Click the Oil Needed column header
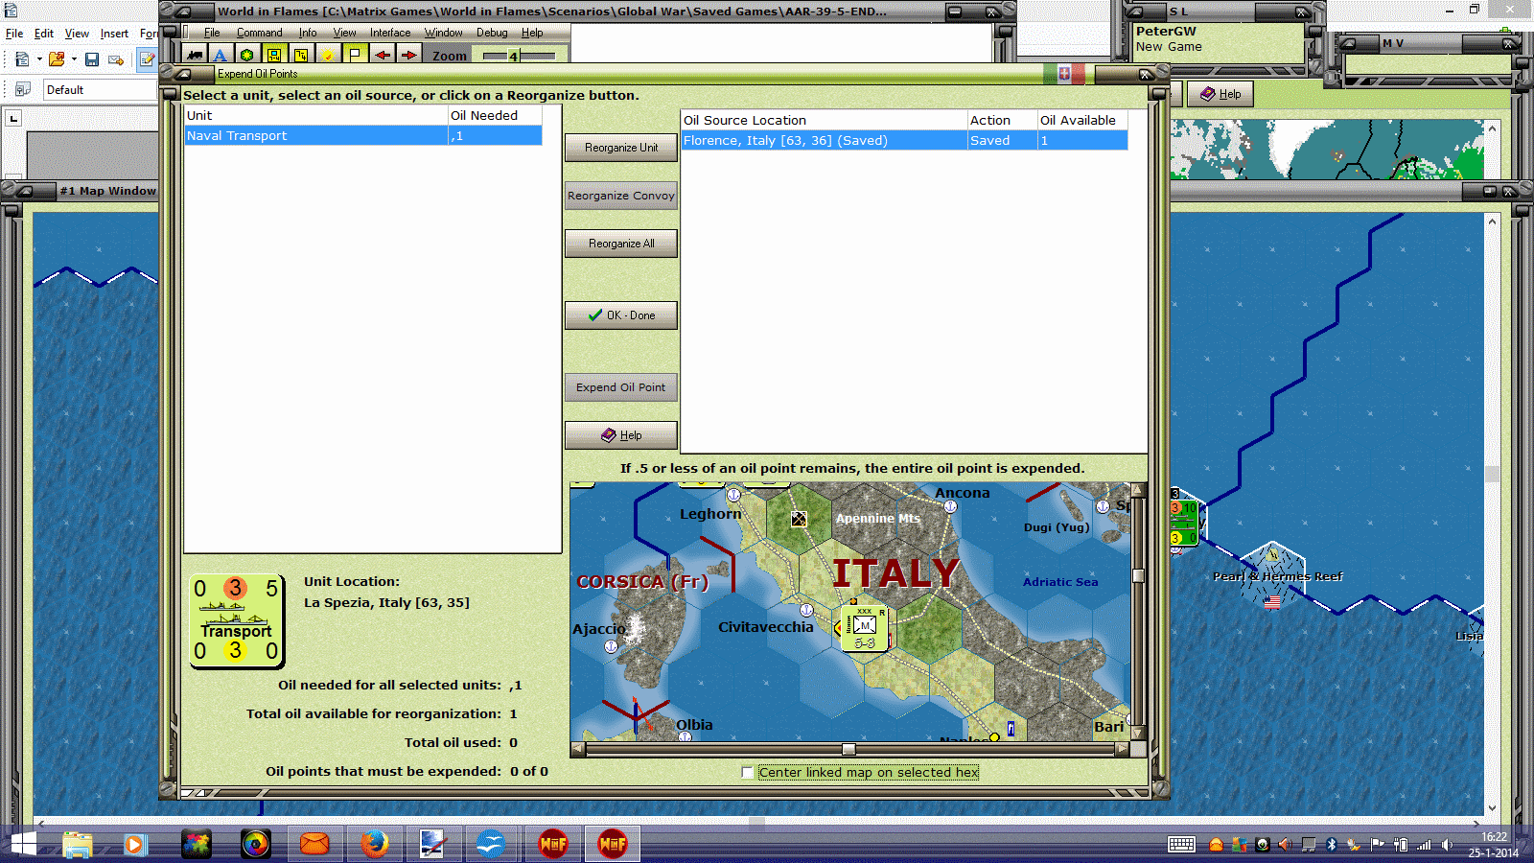Viewport: 1534px width, 863px height. click(495, 115)
